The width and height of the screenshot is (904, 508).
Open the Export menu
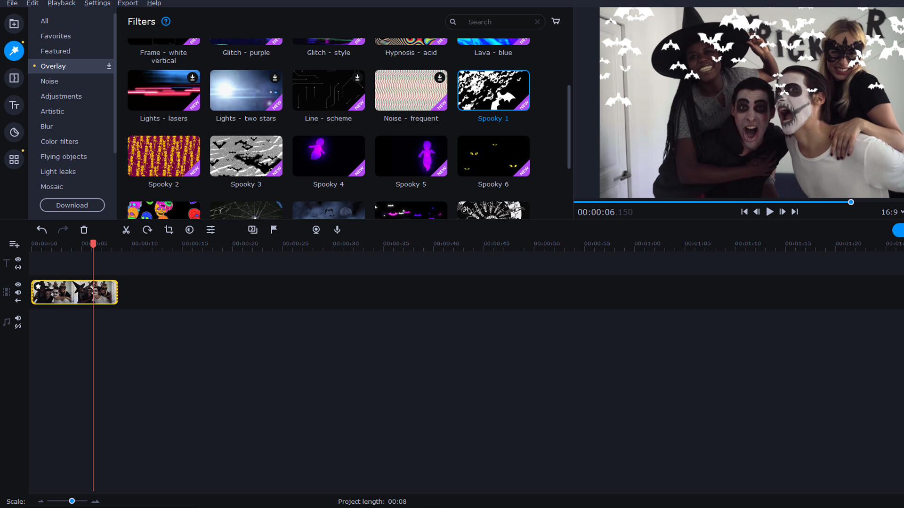pos(128,3)
